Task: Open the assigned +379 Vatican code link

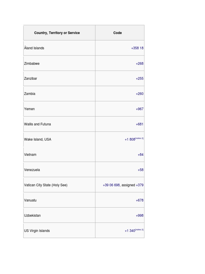Action: click(x=140, y=185)
